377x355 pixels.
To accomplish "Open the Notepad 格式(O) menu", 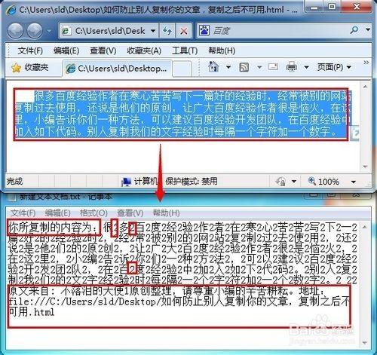I will coord(93,213).
